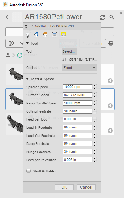Click the Surface Speed stepper arrows

[95, 95]
